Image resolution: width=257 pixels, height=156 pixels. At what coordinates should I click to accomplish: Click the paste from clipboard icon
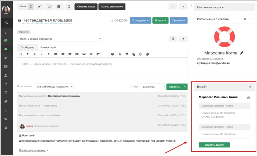134,54
